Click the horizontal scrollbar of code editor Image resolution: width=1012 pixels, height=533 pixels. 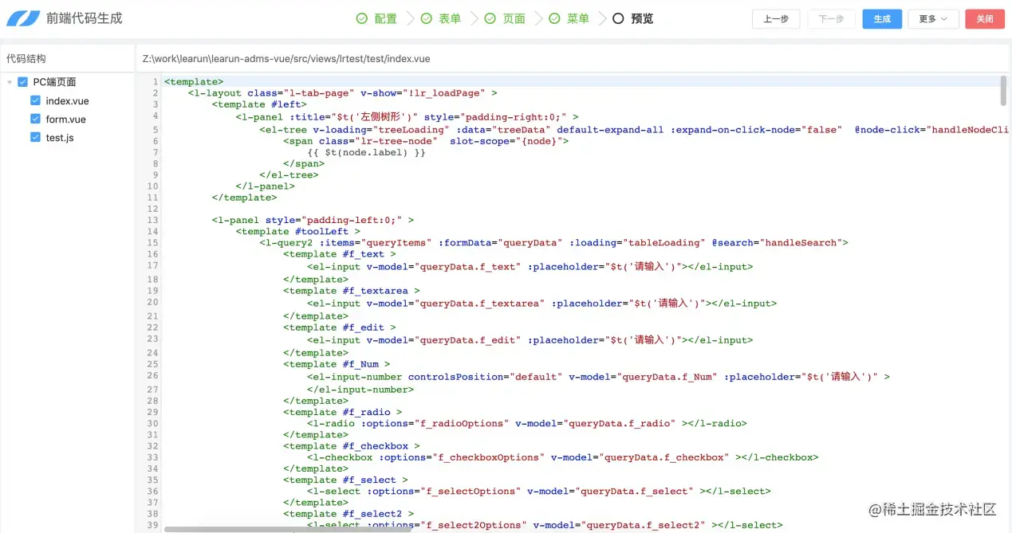(x=288, y=528)
